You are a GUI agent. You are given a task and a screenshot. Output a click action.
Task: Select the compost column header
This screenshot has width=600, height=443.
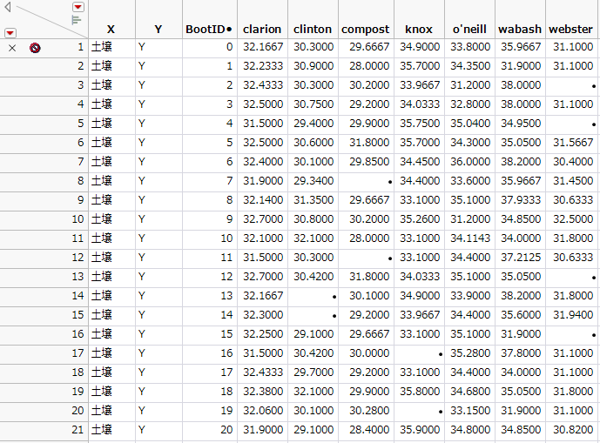(x=365, y=29)
